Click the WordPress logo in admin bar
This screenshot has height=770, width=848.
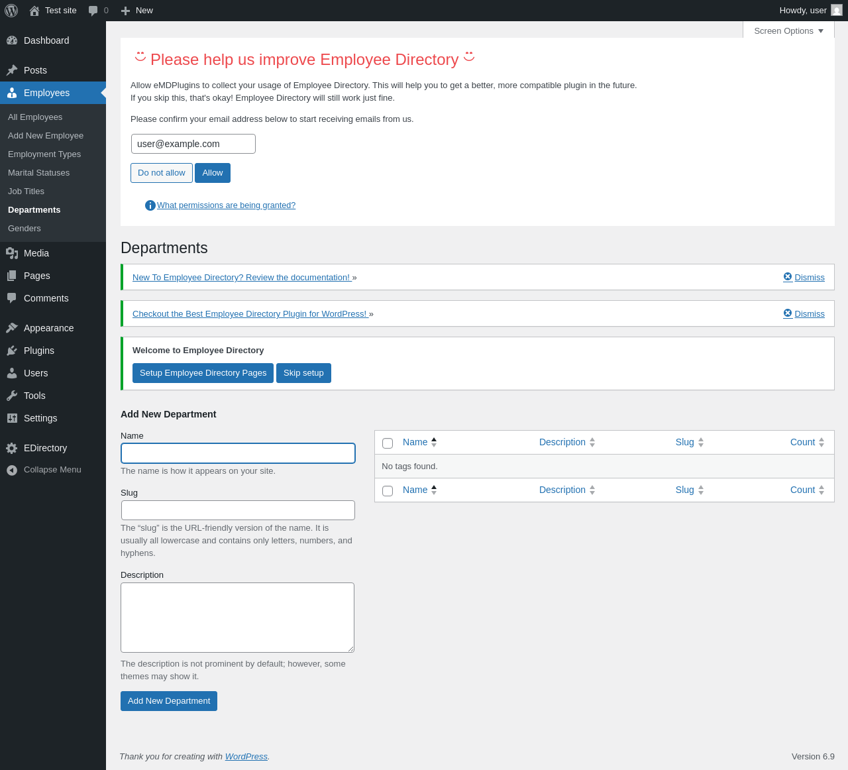point(11,11)
